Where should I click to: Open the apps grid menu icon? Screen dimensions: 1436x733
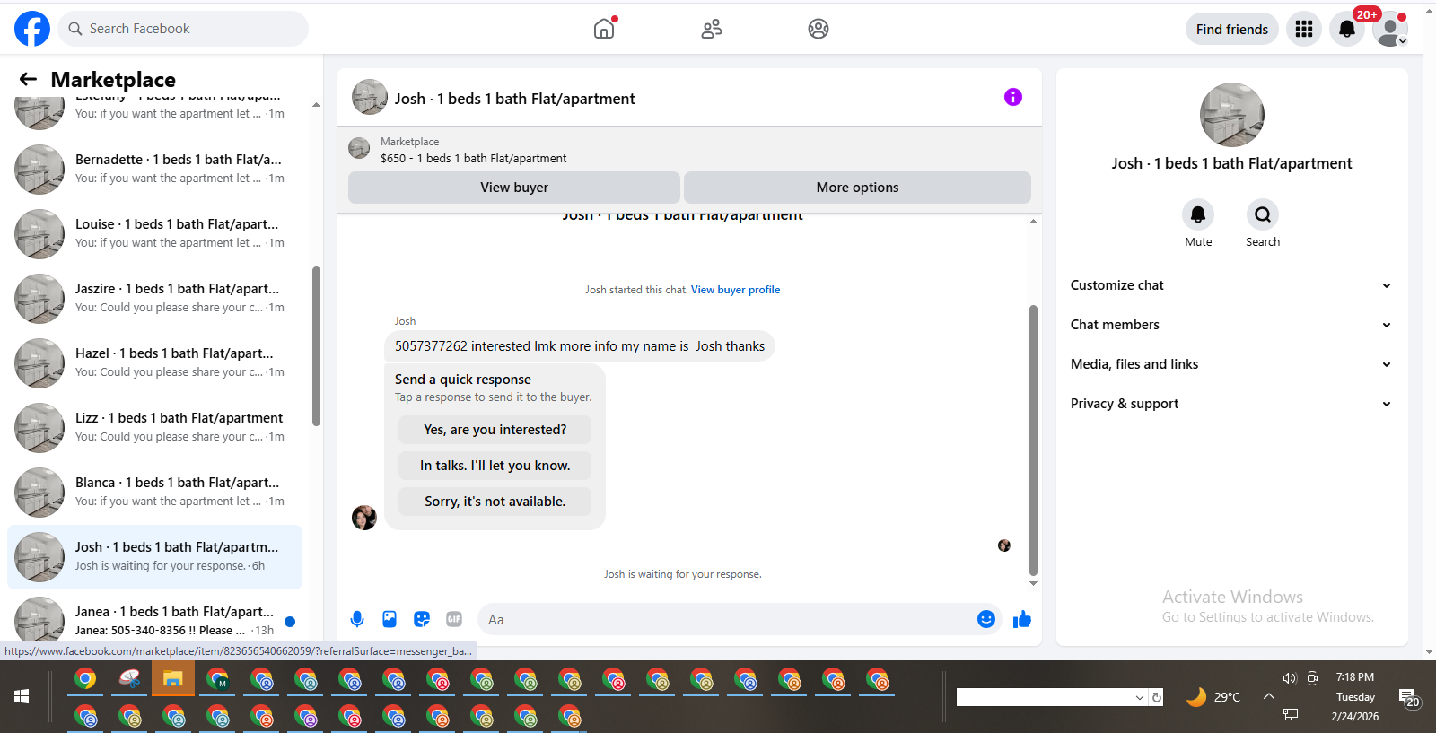[1304, 29]
